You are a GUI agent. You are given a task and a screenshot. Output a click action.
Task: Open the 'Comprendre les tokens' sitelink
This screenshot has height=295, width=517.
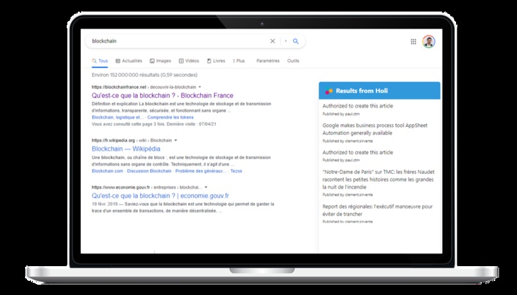click(171, 117)
